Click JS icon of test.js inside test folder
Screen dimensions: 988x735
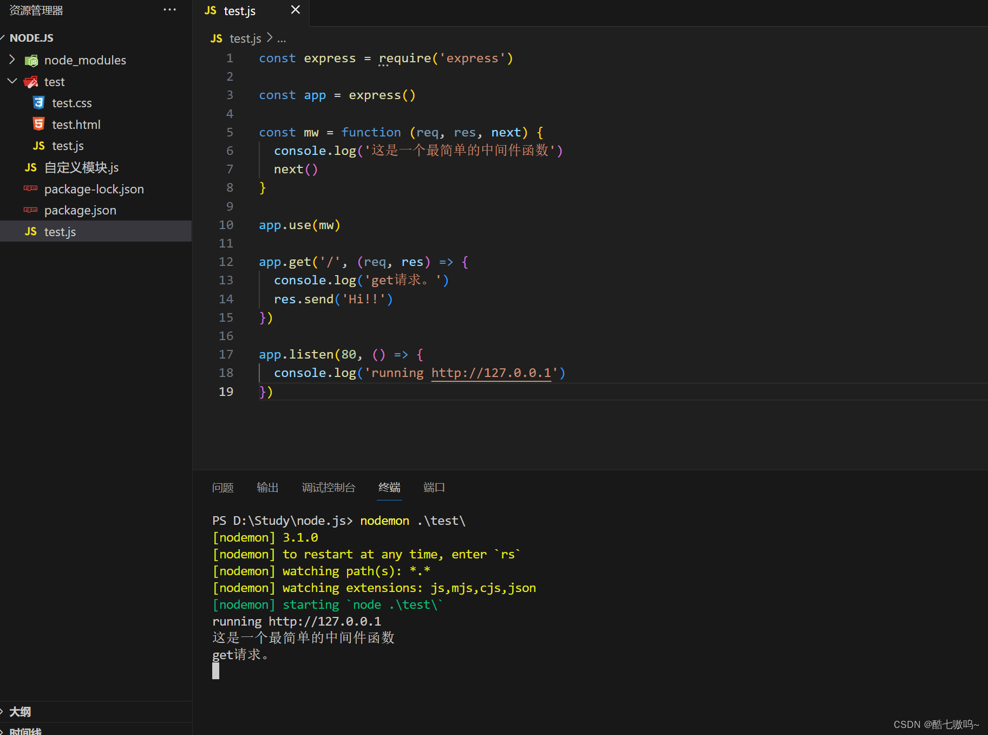point(38,146)
